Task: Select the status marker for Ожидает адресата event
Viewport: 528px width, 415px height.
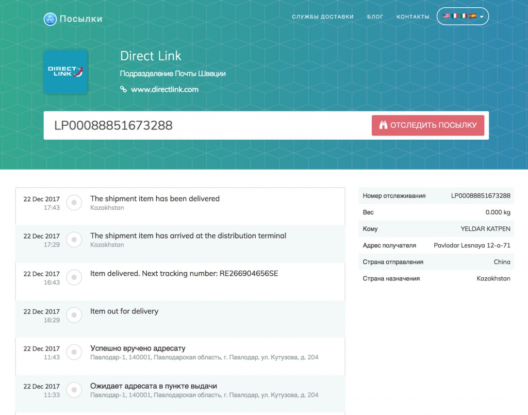Action: tap(74, 390)
